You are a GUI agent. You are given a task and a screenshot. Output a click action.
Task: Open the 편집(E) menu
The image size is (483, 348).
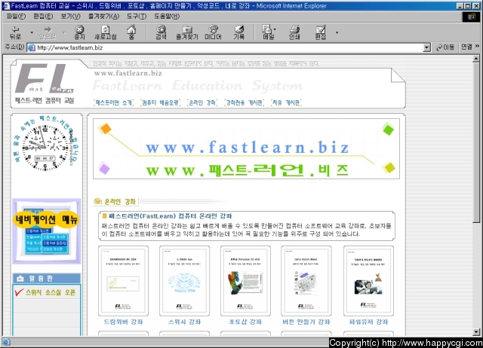click(x=43, y=17)
